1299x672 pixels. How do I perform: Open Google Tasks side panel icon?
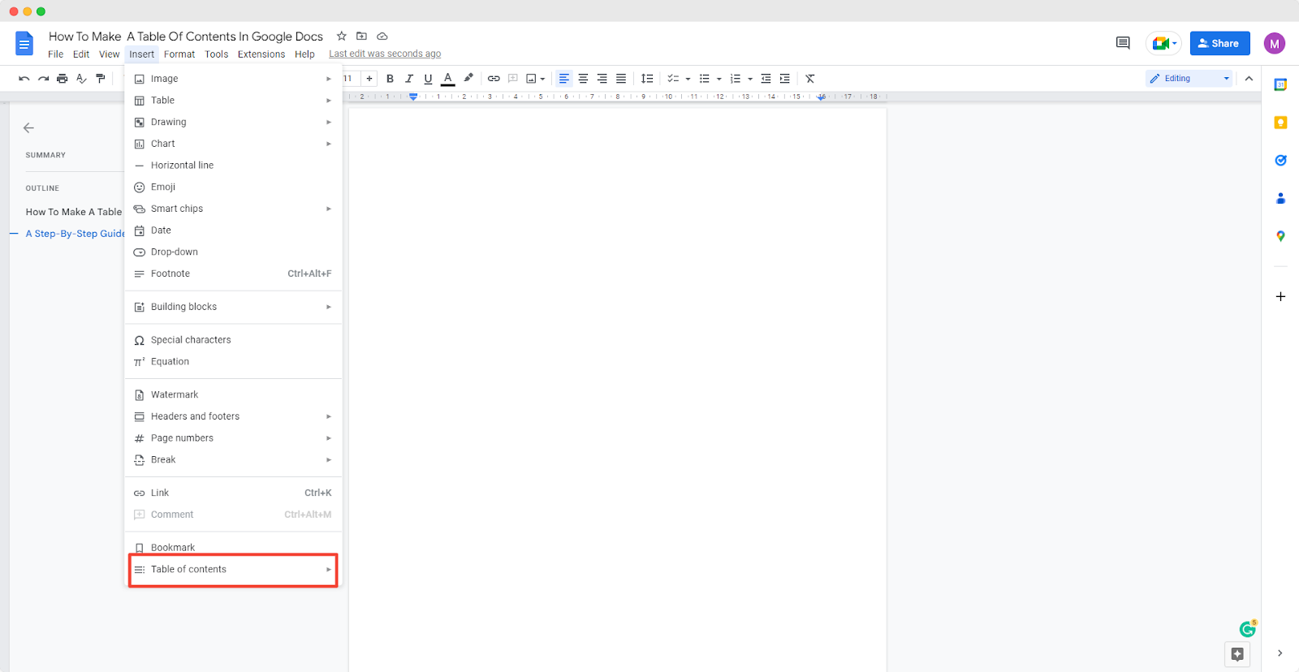[x=1280, y=160]
